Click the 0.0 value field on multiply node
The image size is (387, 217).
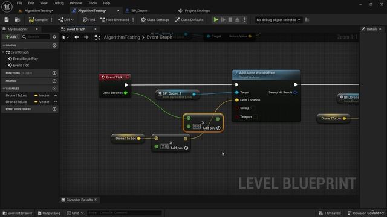pos(197,127)
